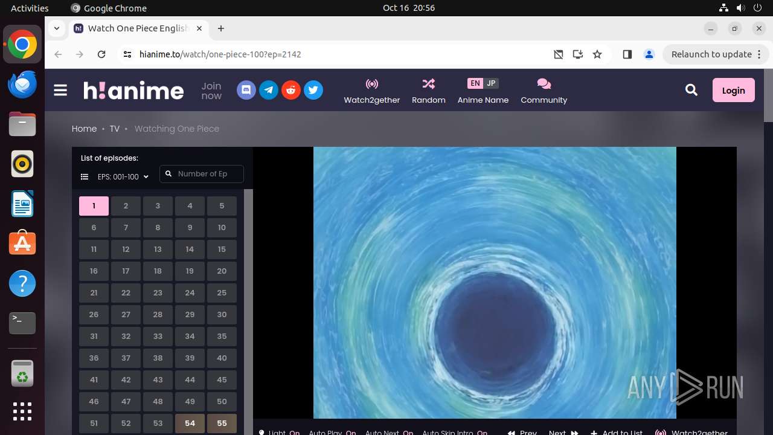Select episode 33
The width and height of the screenshot is (773, 435).
(x=158, y=337)
